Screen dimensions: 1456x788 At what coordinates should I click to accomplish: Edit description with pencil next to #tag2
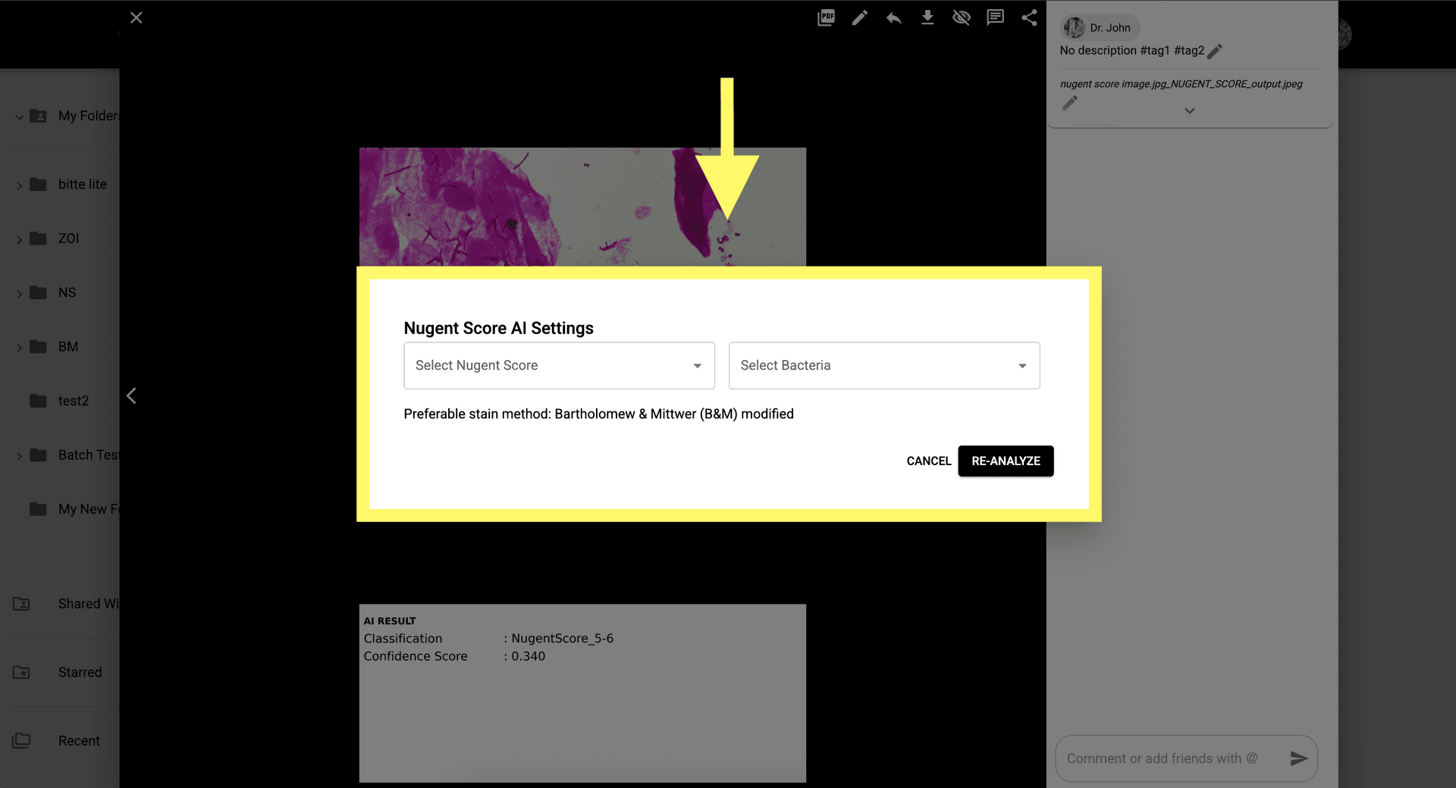click(1215, 51)
